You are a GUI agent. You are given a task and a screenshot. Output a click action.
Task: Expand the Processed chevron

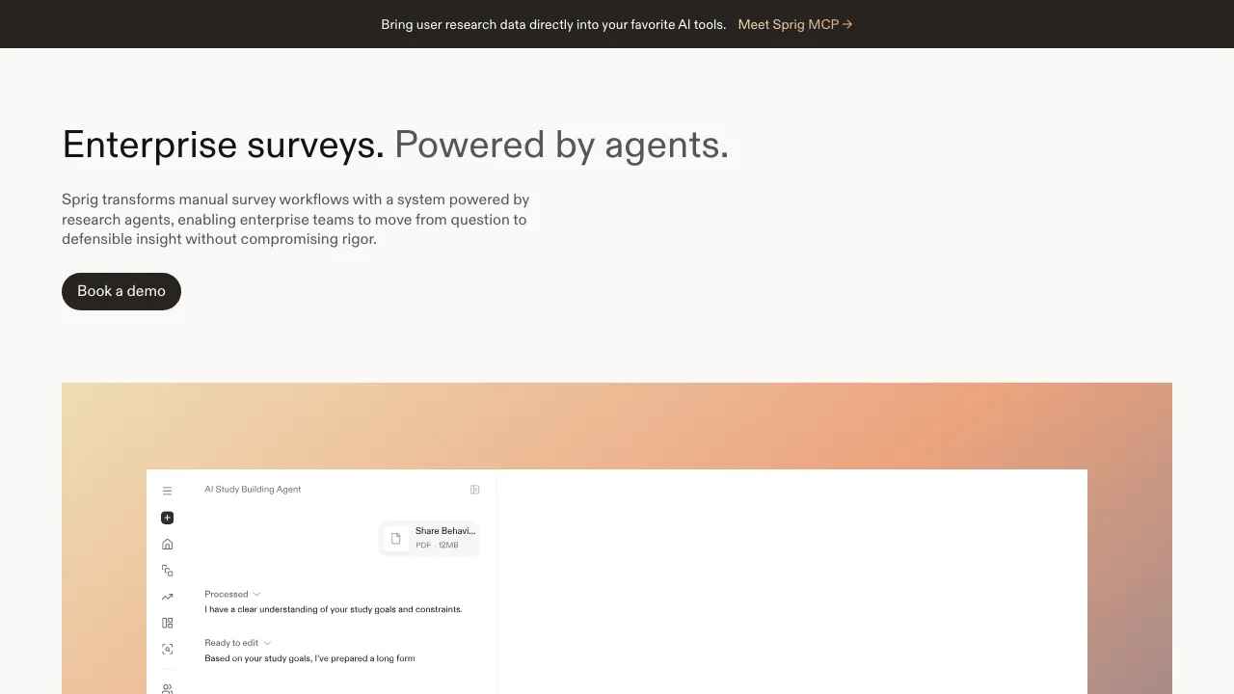coord(256,594)
